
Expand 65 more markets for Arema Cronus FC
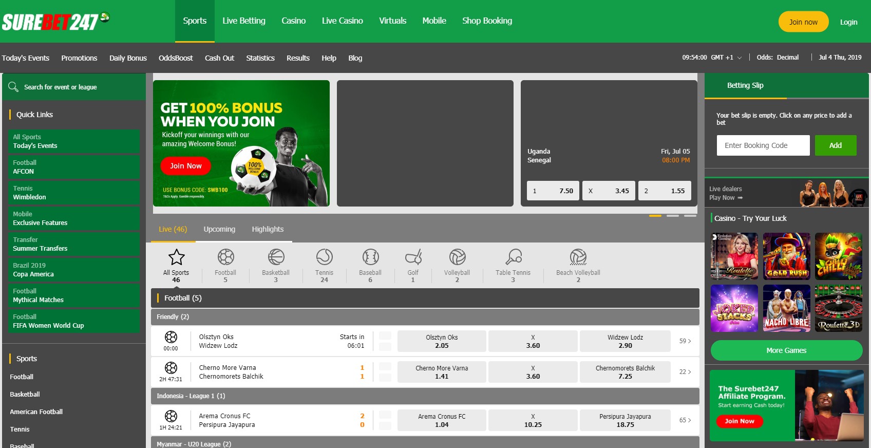click(685, 420)
